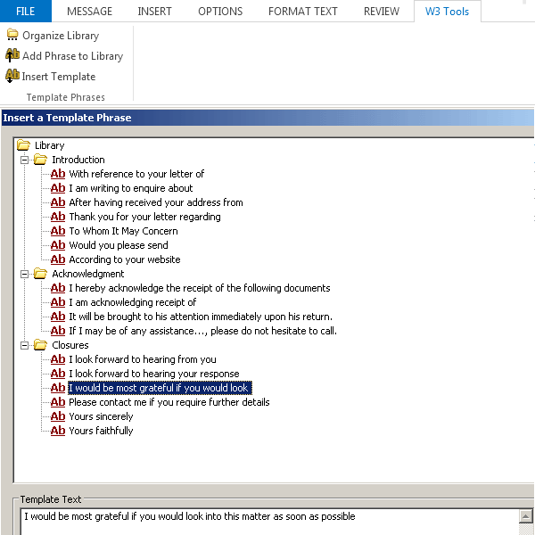The image size is (535, 535).
Task: Click Ab icon for 'I look forward to hearing from you'
Action: [x=58, y=359]
